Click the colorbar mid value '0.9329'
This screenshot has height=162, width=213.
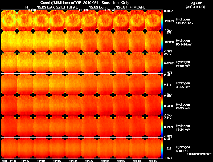[x=169, y=127]
